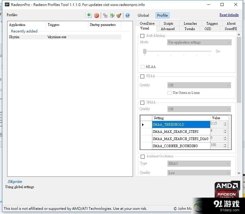Click the add new profile icon
245x214 pixels.
tap(89, 15)
